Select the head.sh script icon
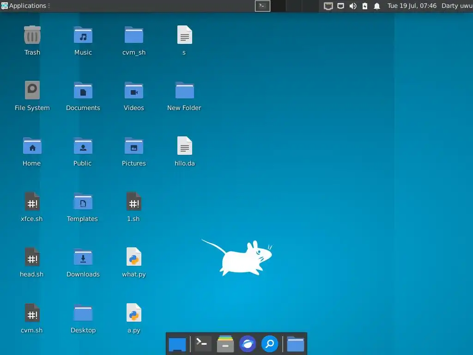 (x=32, y=257)
